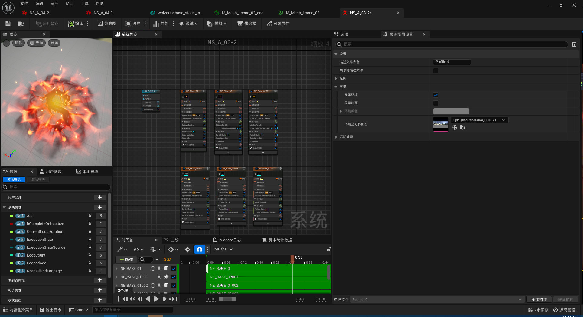This screenshot has width=583, height=317.
Task: Open the Scalability (可延展性) tool
Action: pos(278,24)
